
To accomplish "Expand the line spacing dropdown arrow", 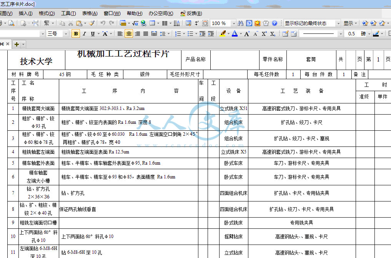I will click(169, 34).
